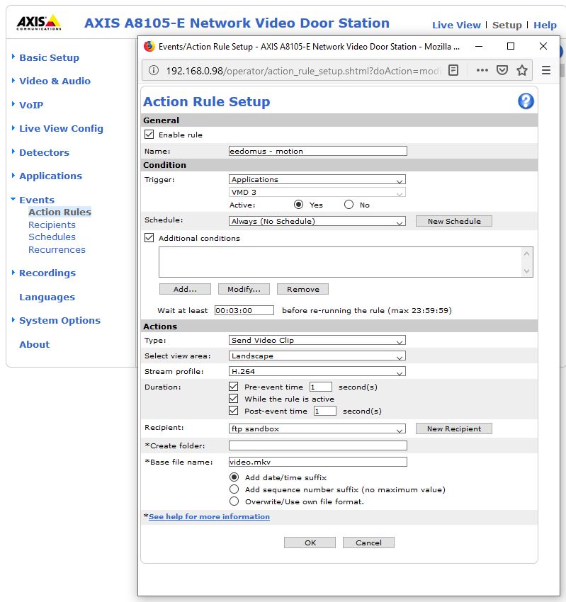Uncheck While the rule is active

(233, 398)
